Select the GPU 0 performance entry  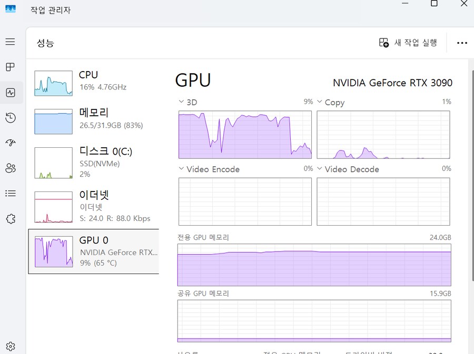(x=93, y=251)
